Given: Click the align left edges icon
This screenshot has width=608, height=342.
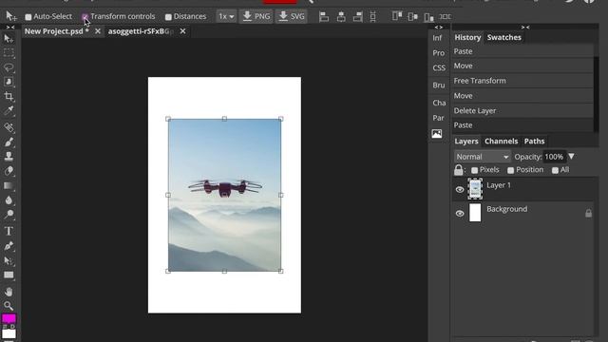Looking at the screenshot, I should tap(324, 17).
